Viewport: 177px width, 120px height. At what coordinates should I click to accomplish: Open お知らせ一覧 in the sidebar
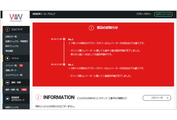[11, 37]
